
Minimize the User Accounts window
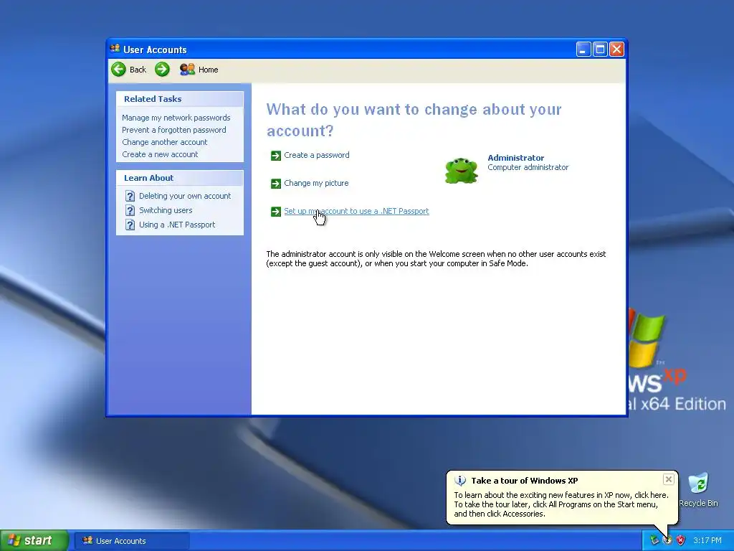point(583,50)
